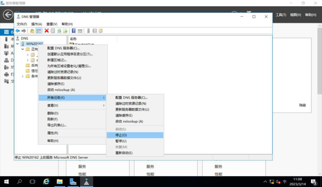
Task: Choose 导出列表(L) in context menu
Action: point(73,125)
